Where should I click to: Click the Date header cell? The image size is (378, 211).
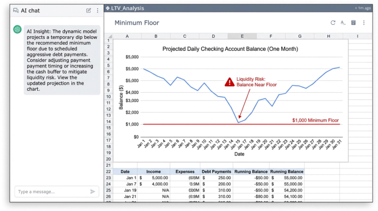[x=125, y=172]
